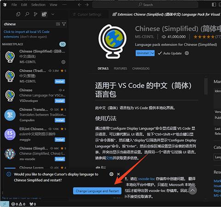
Task: Open manage gear for Chinese (Simplified) list item
Action: pos(64,62)
